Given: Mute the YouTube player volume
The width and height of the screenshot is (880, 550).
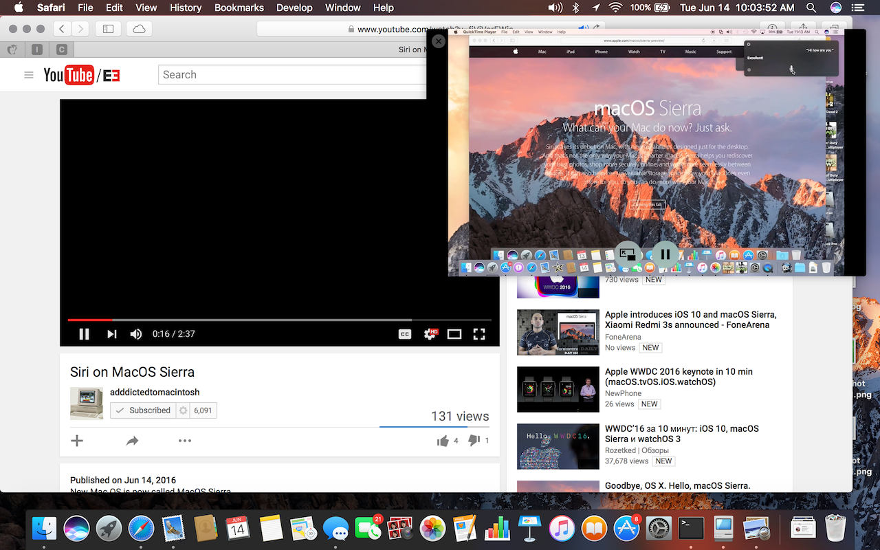Looking at the screenshot, I should point(136,334).
